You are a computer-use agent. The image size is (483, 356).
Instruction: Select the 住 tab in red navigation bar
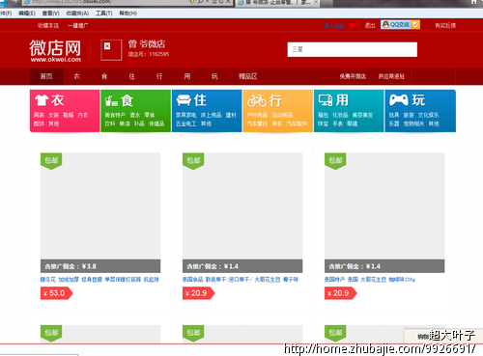131,76
